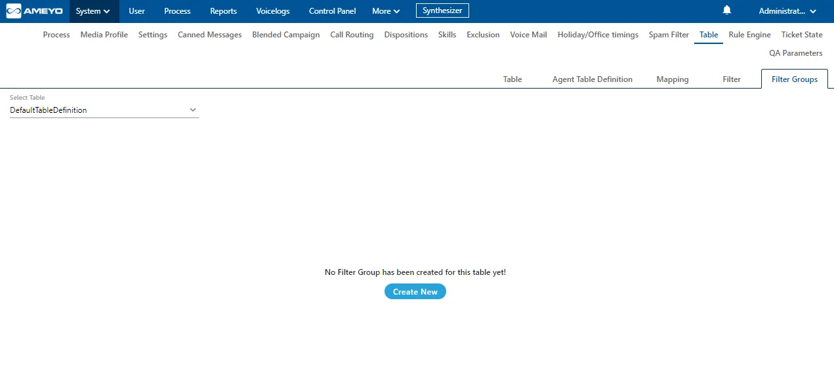Select the Filter Groups tab

(x=795, y=79)
